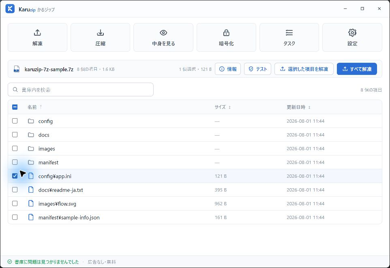Sort by サイズ column header
This screenshot has width=390, height=268.
pyautogui.click(x=223, y=107)
